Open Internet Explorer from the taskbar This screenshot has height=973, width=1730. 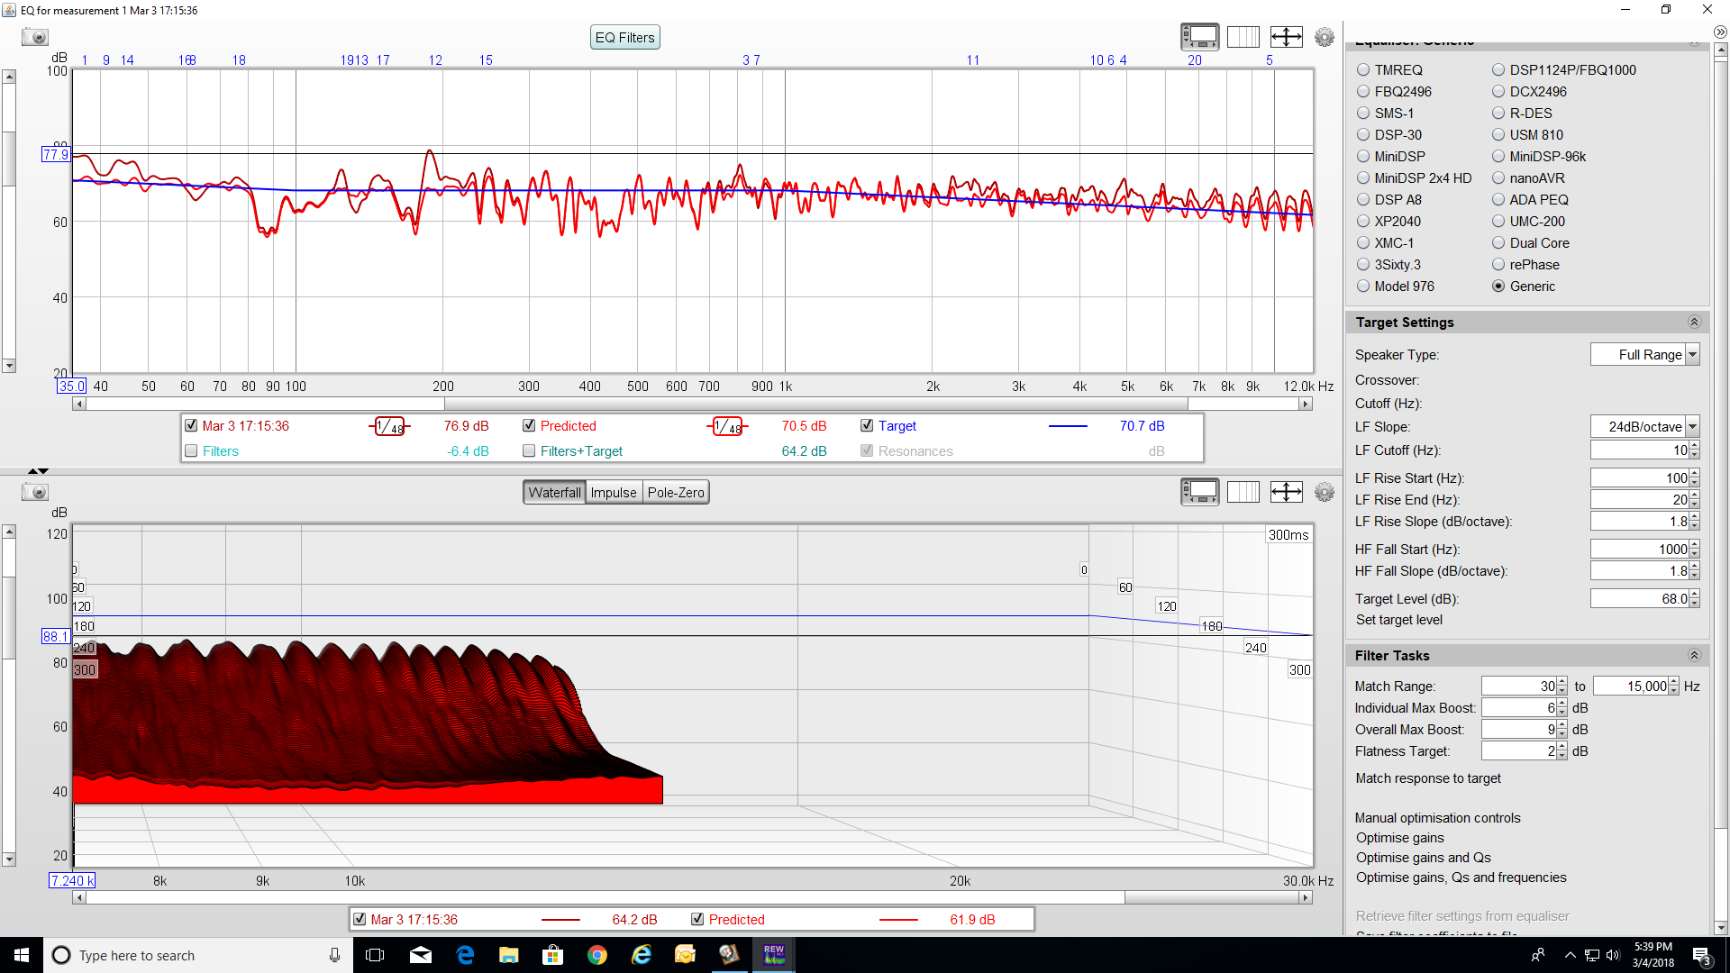coord(642,955)
